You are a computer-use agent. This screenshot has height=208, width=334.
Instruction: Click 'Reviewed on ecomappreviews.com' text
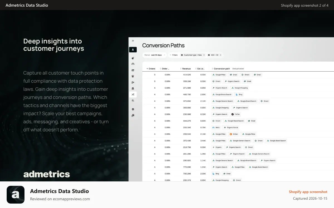click(x=60, y=199)
